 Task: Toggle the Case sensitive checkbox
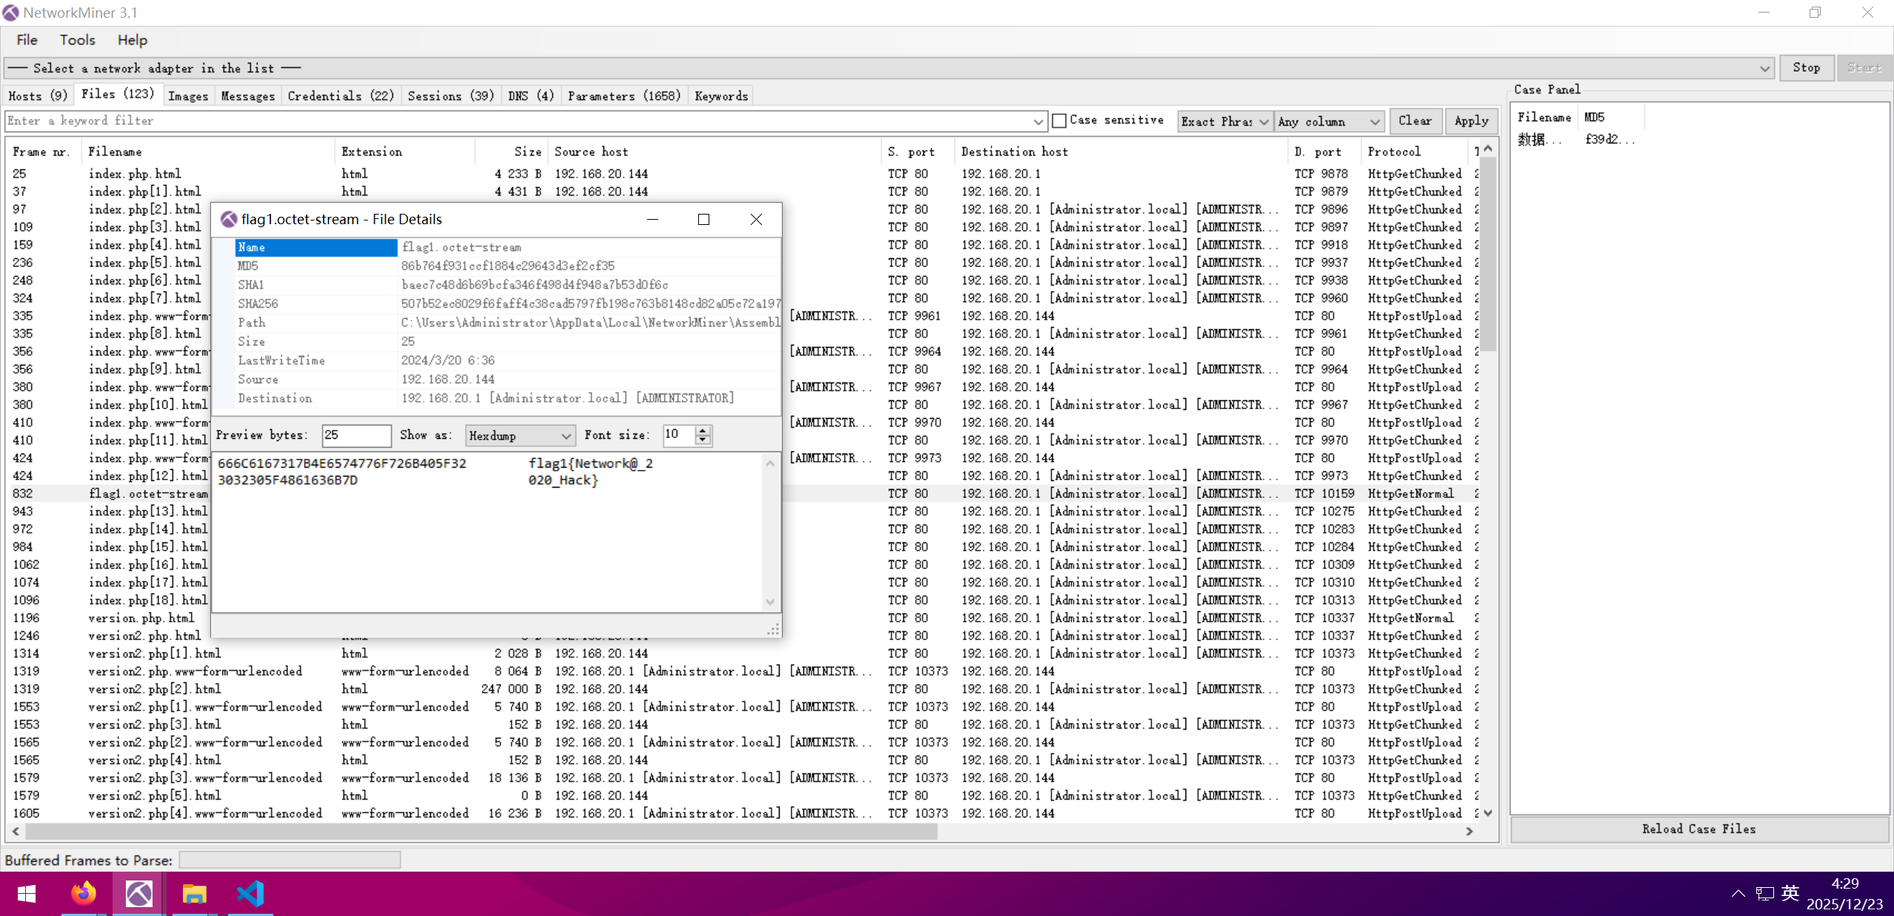[1060, 121]
